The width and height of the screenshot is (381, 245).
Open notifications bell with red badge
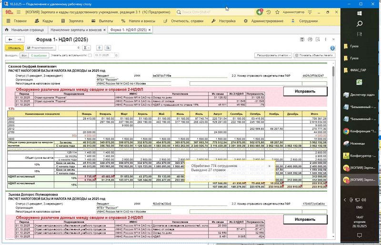click(260, 12)
